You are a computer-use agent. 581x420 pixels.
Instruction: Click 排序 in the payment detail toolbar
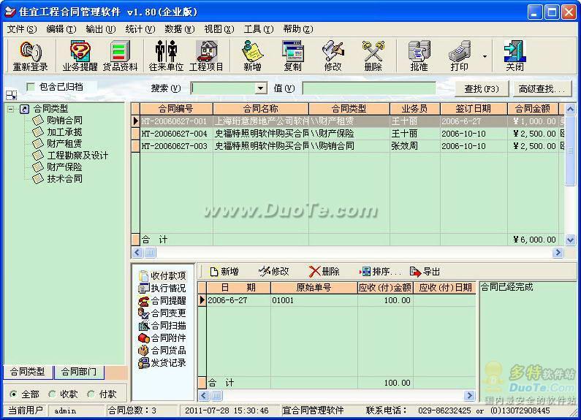[x=380, y=272]
